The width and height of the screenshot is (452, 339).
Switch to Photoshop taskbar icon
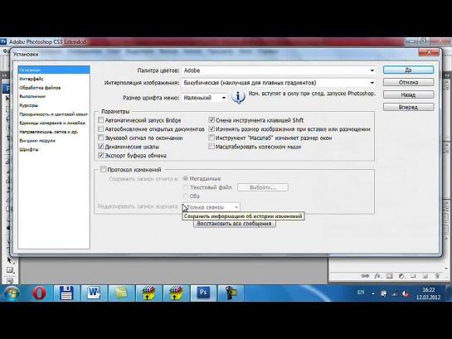click(203, 293)
